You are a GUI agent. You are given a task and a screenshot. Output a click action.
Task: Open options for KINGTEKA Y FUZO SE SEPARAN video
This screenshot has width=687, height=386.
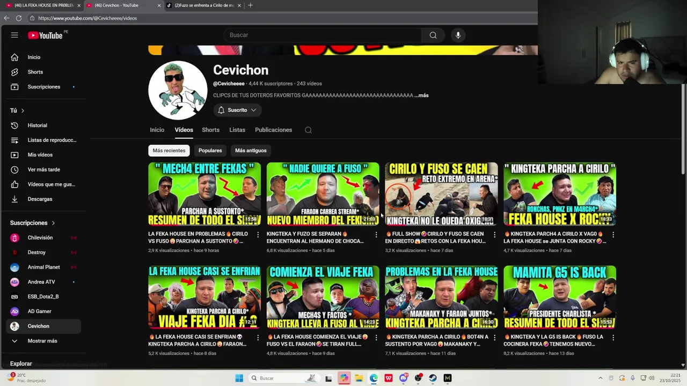(x=376, y=235)
